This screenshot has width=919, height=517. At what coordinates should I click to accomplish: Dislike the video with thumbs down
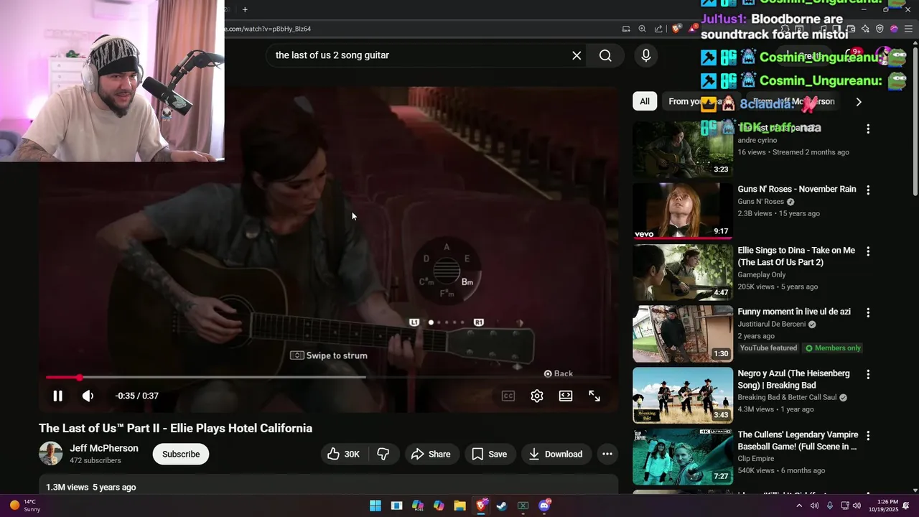[x=383, y=454]
